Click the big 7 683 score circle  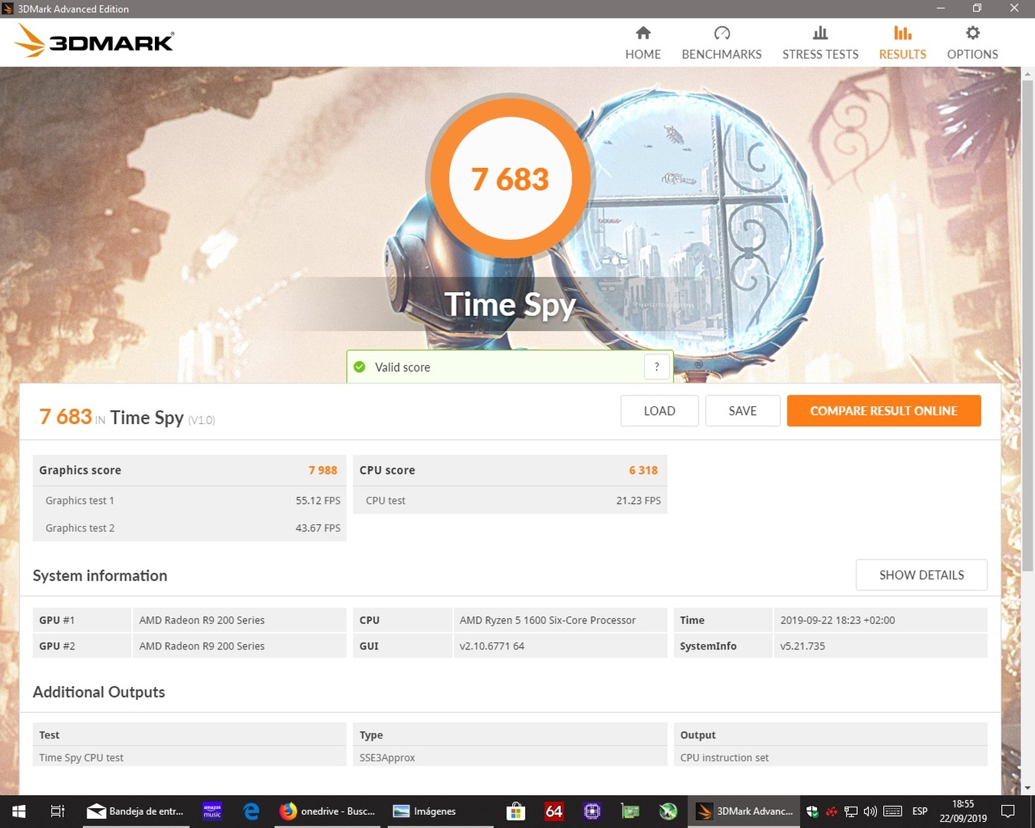coord(511,179)
